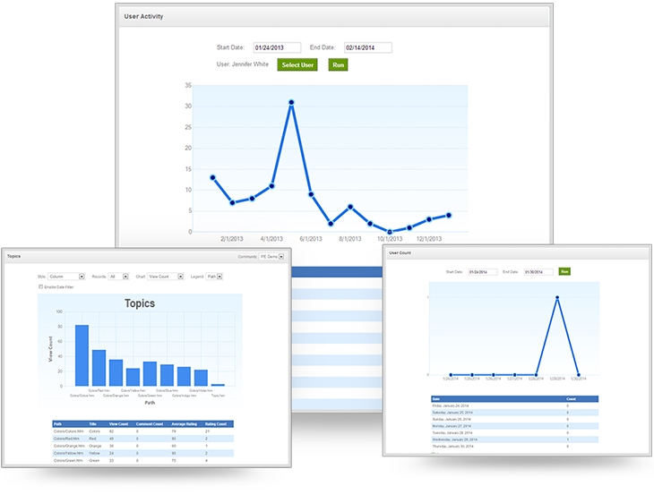Click the User: Jennifer White label

[x=242, y=64]
